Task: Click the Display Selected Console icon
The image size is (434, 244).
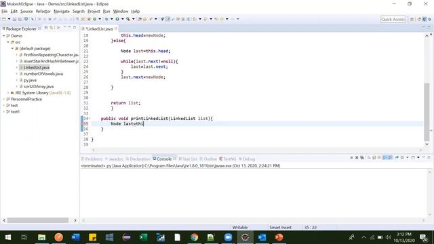Action: point(402,158)
